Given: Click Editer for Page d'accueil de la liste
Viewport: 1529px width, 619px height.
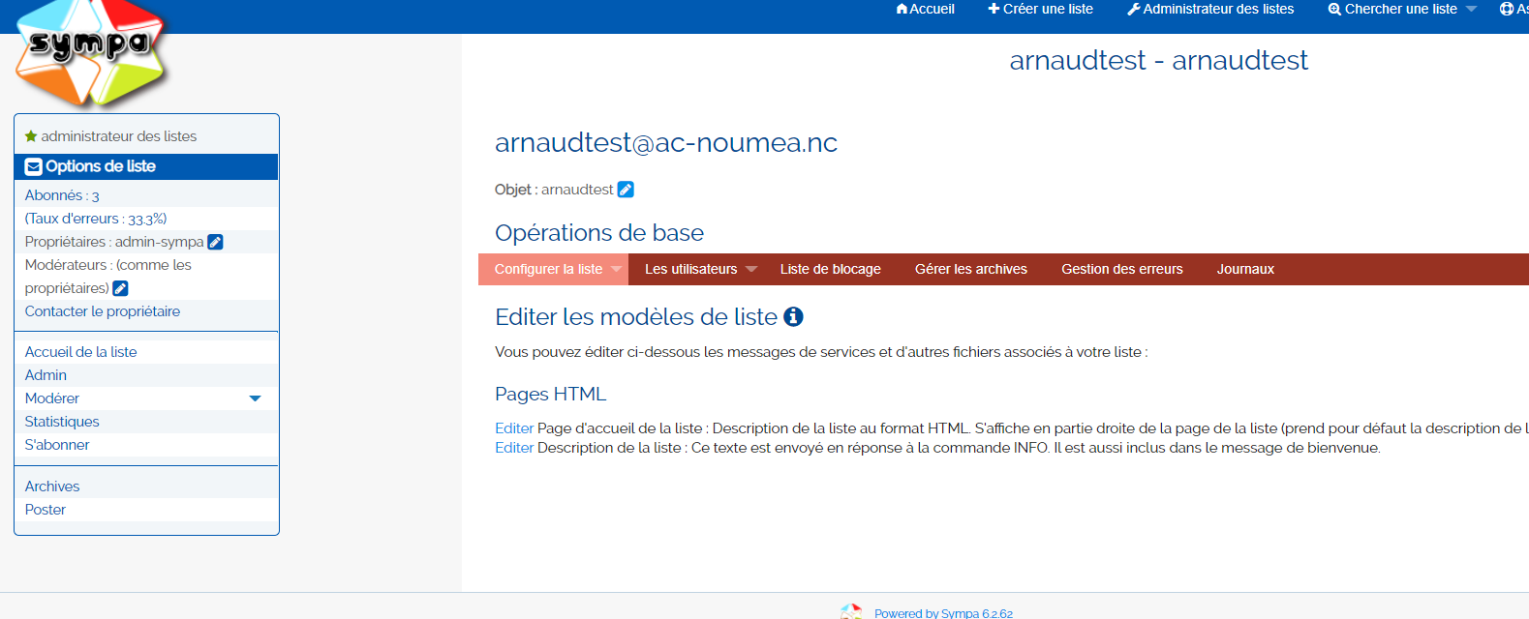Looking at the screenshot, I should [x=514, y=428].
